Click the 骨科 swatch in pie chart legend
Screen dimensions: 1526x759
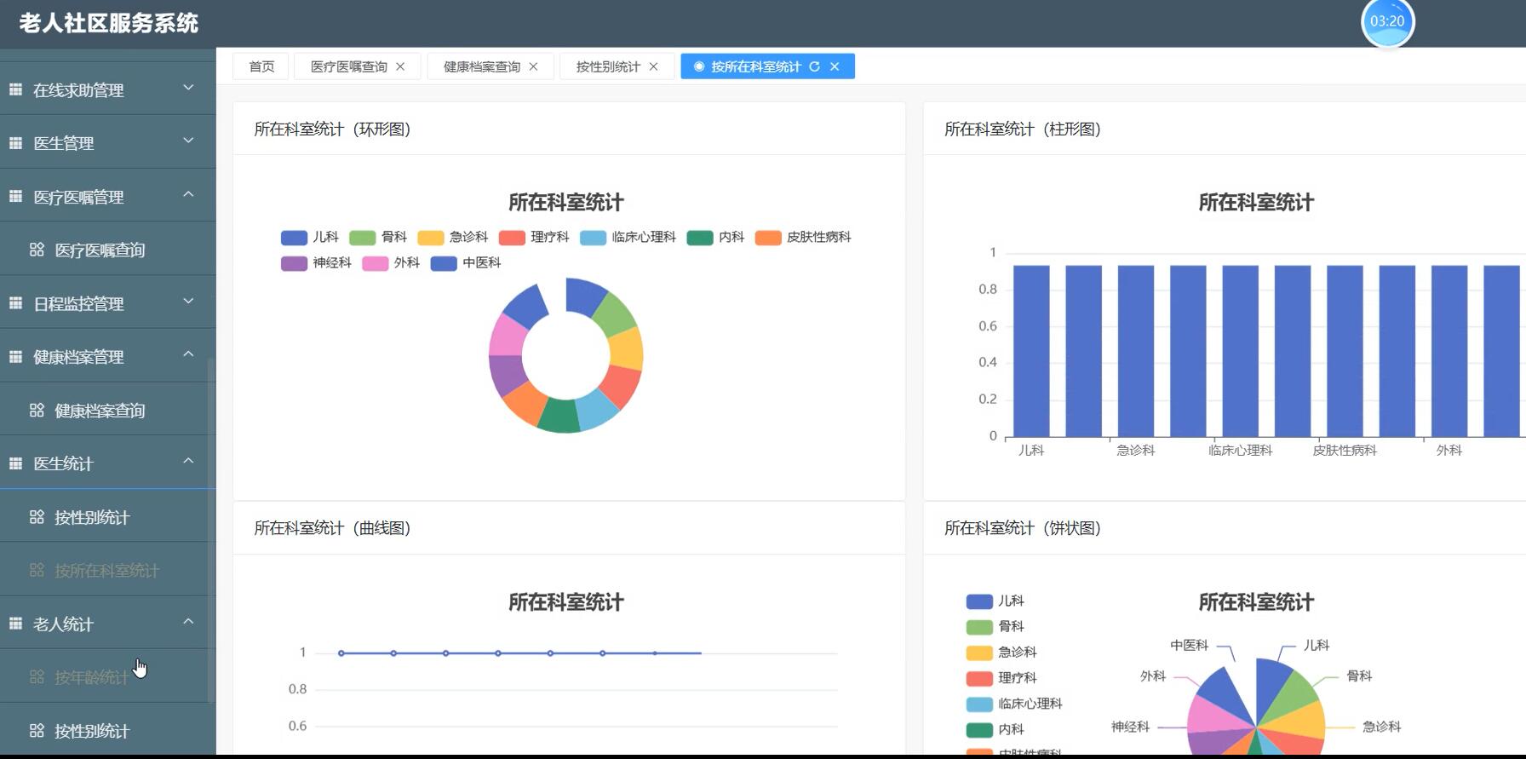tap(979, 627)
